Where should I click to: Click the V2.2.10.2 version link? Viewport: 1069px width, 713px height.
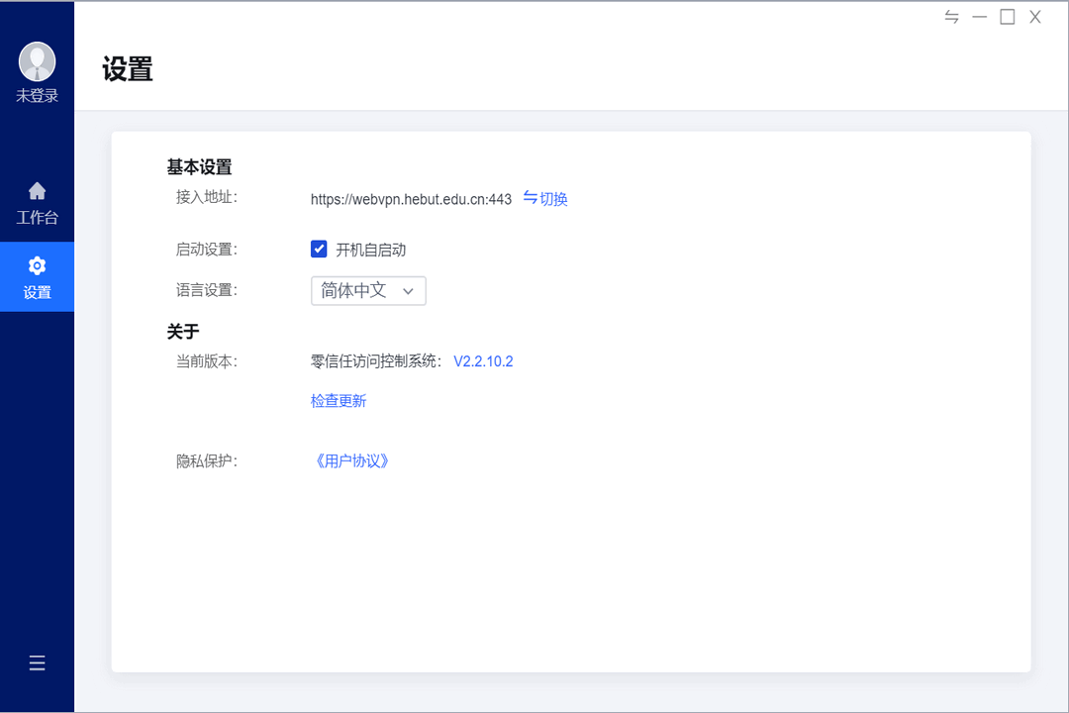[483, 360]
